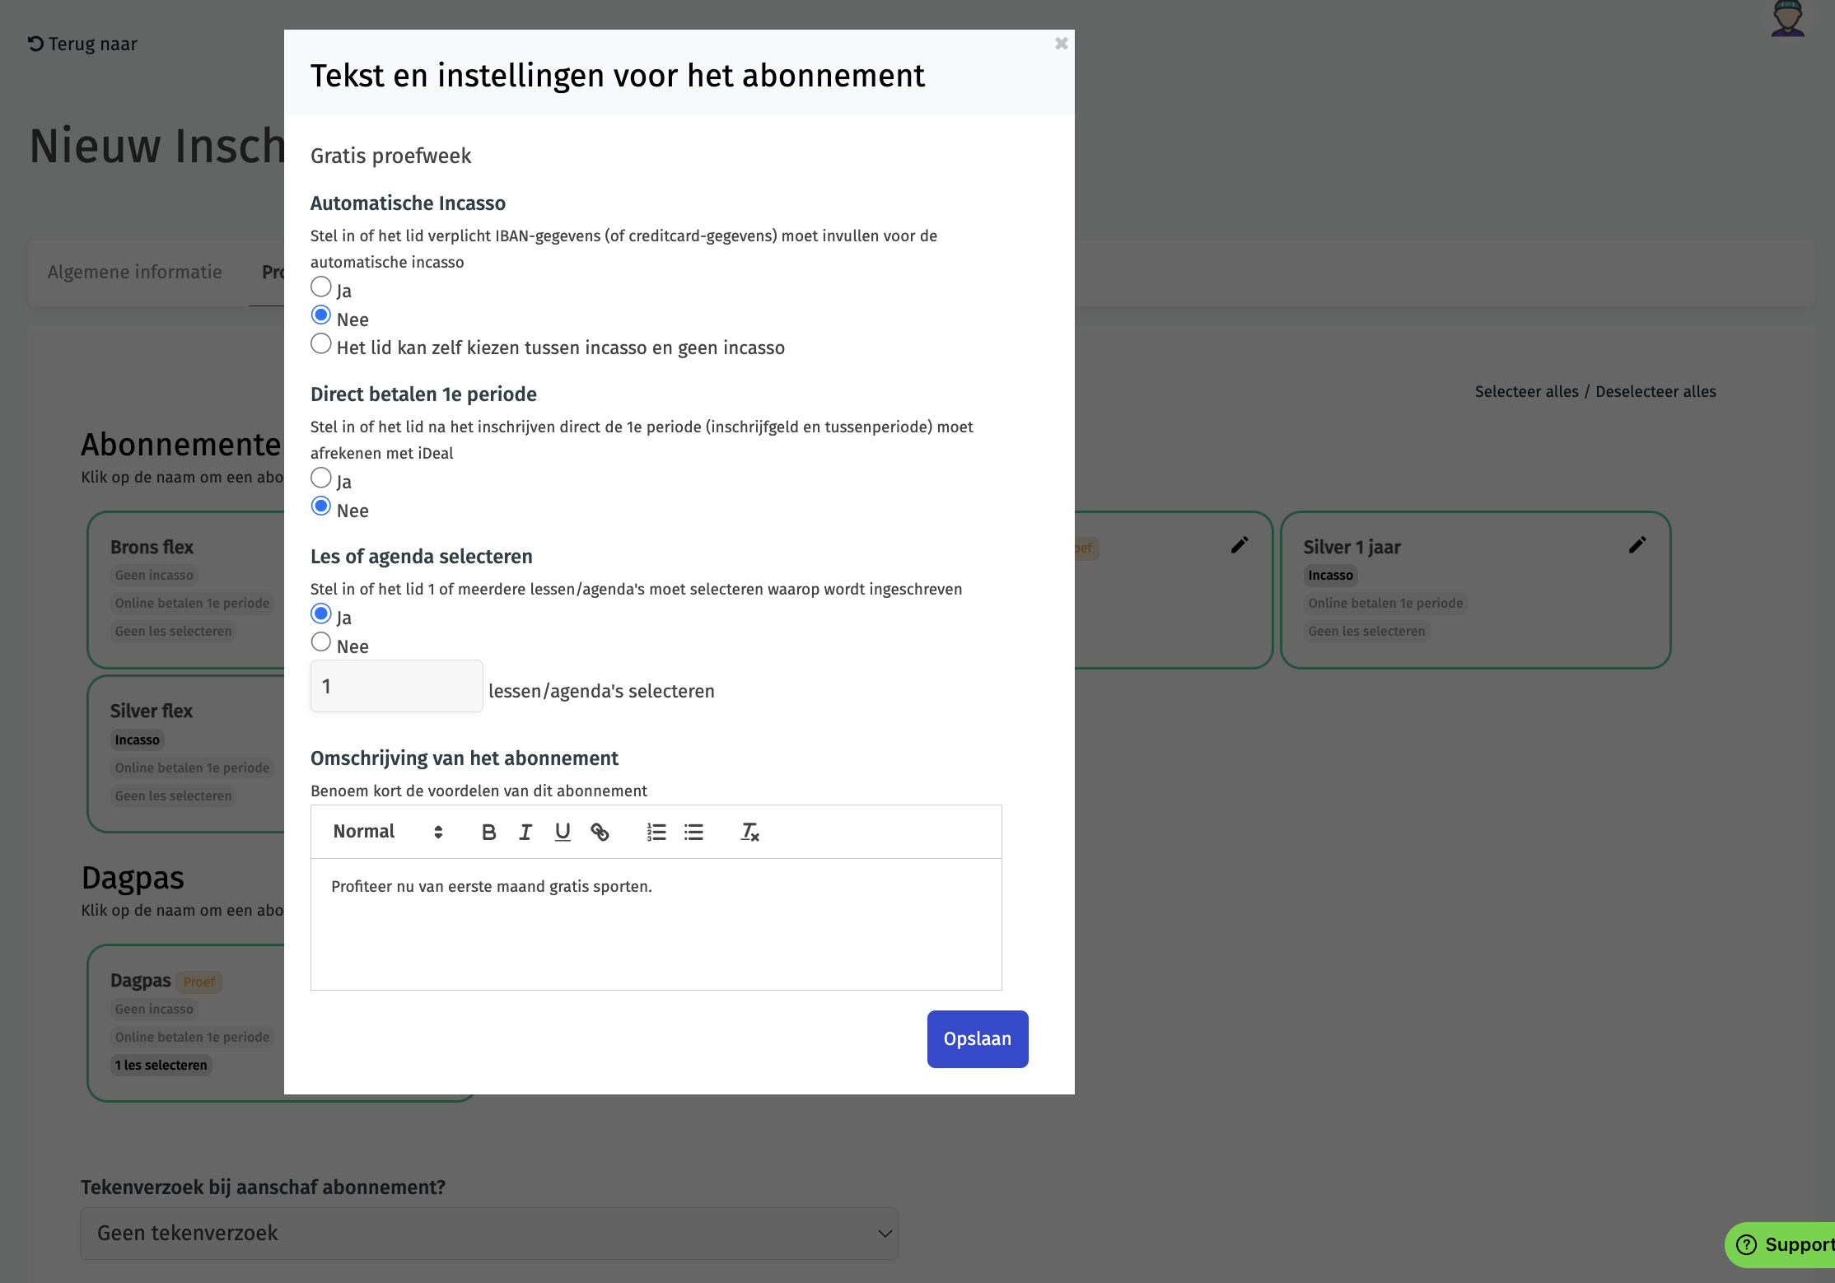Screen dimensions: 1835x1283
Task: Click the number of lessen input field
Action: click(x=396, y=686)
